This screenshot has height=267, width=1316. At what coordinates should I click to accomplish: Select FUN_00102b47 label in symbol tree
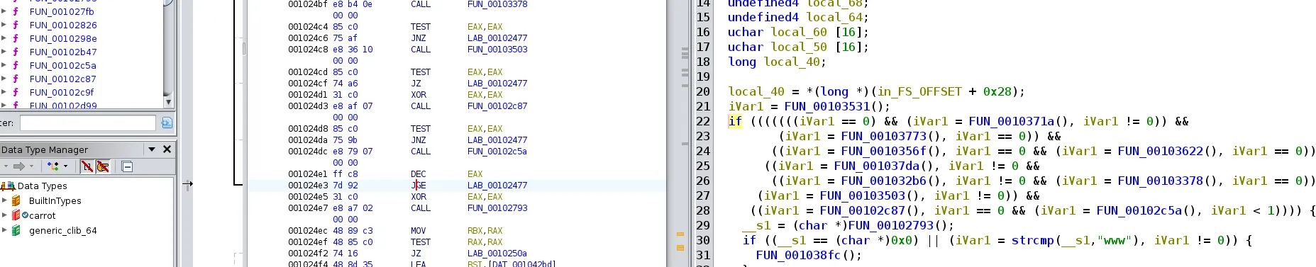click(63, 52)
